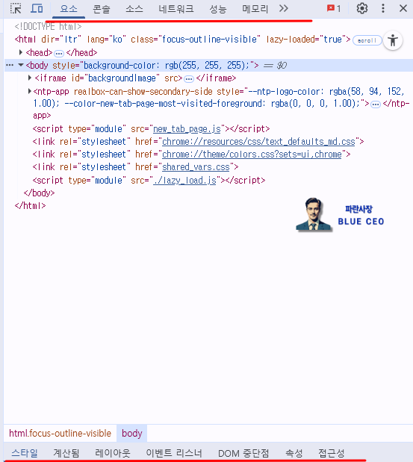Open the 레이아웃 pane tab
The image size is (413, 462).
pyautogui.click(x=113, y=453)
